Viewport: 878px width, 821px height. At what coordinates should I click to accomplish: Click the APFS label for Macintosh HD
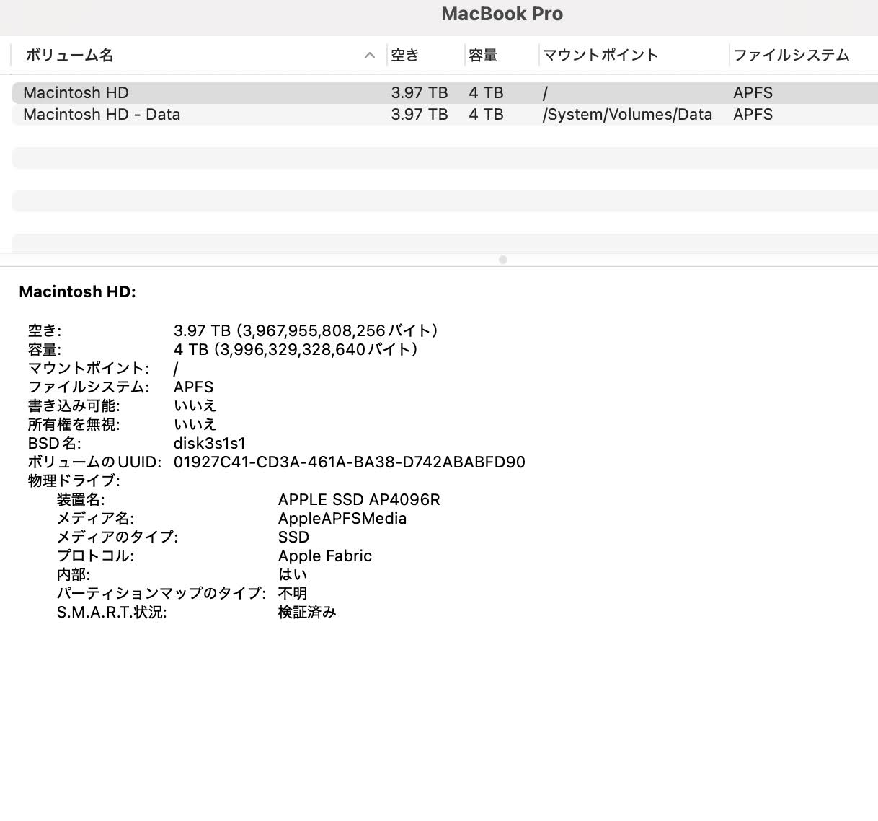[753, 92]
